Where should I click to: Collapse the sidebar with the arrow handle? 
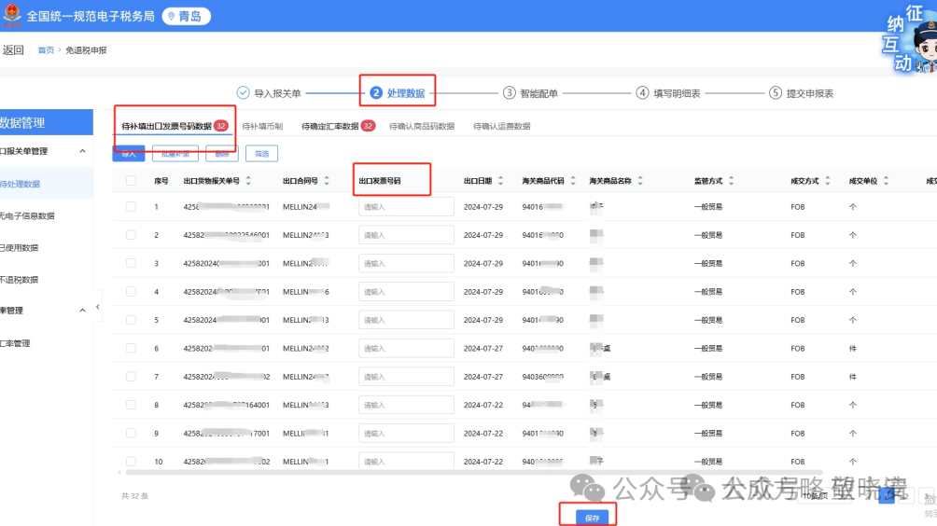click(x=97, y=307)
